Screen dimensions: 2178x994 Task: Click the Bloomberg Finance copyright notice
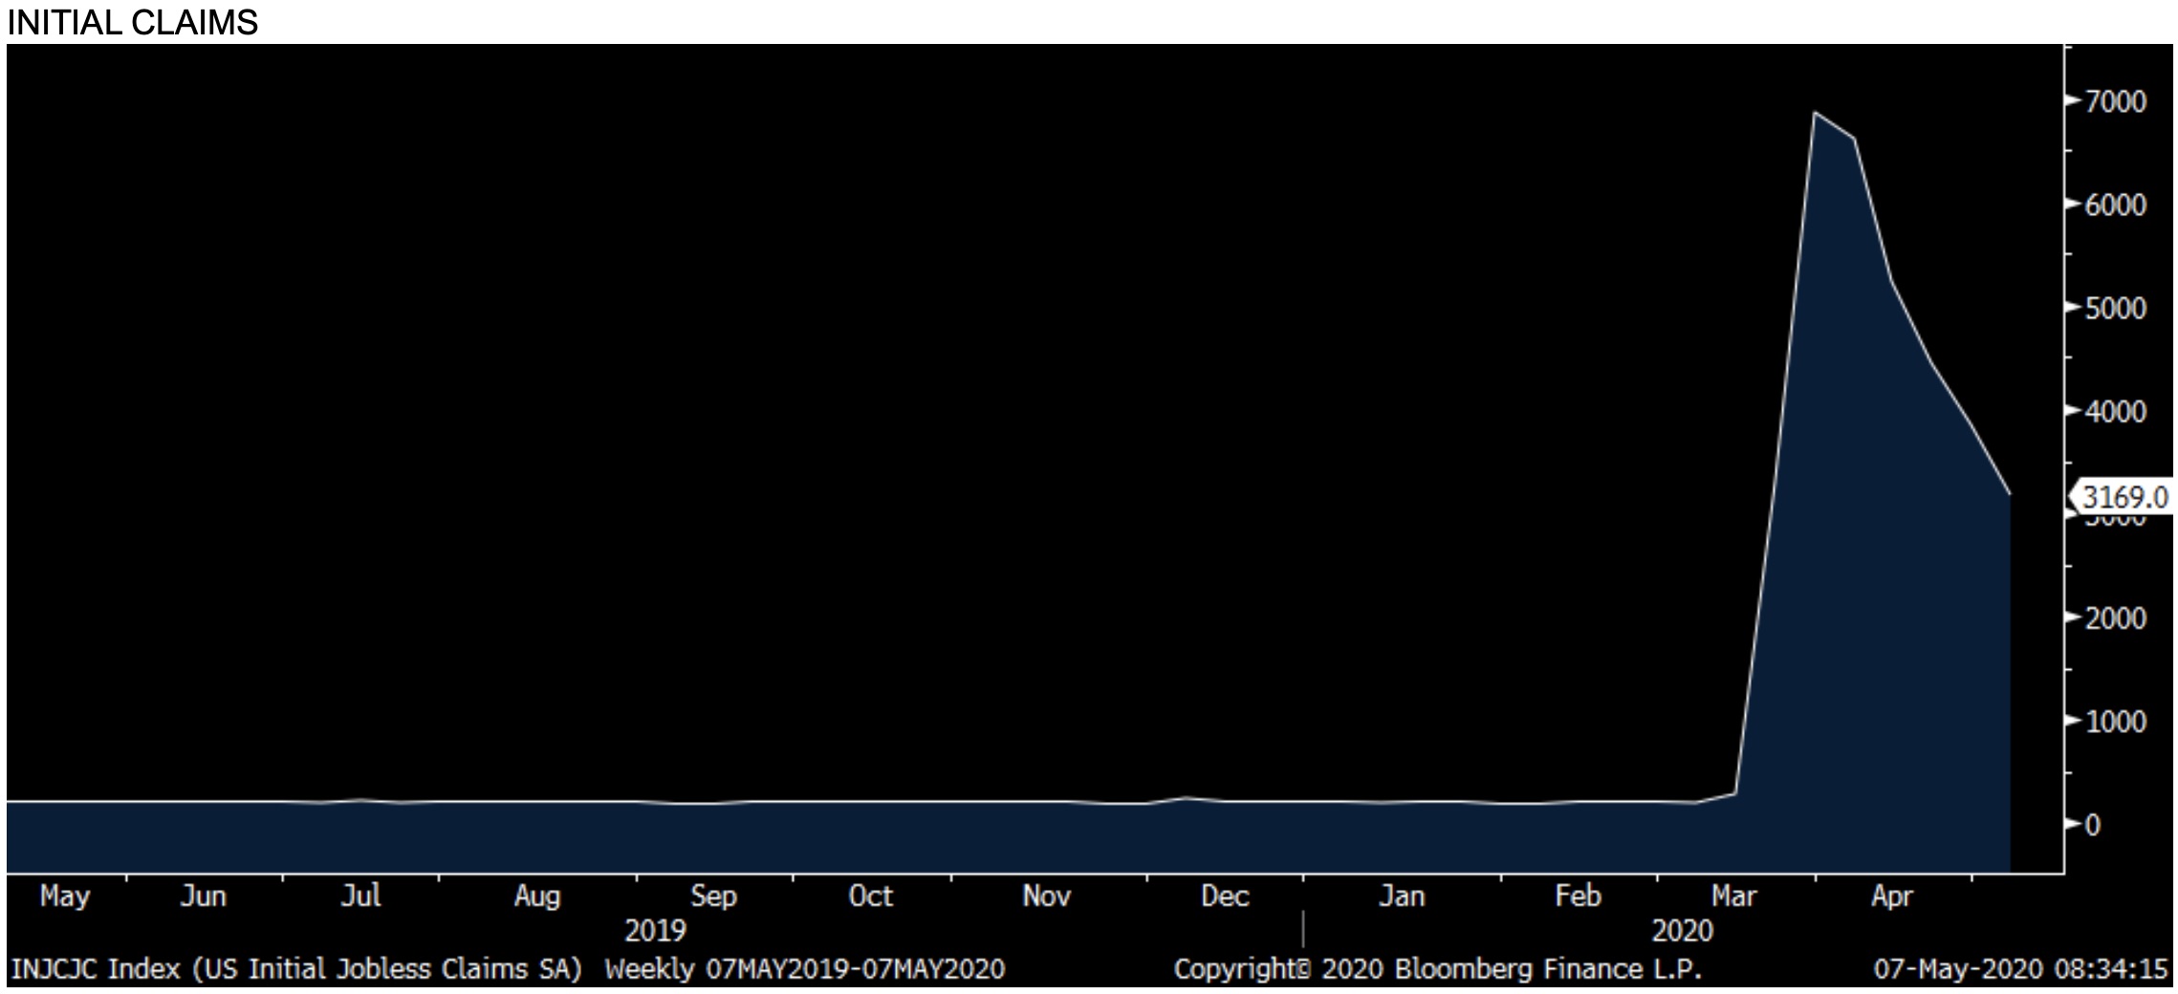[x=1437, y=969]
